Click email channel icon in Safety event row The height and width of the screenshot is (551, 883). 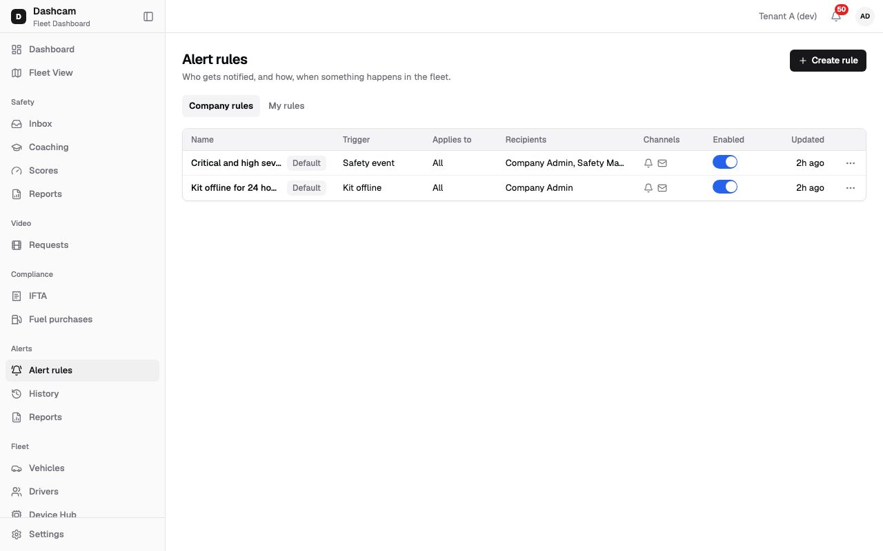coord(662,163)
